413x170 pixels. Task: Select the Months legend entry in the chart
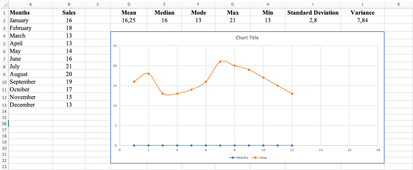pyautogui.click(x=243, y=157)
